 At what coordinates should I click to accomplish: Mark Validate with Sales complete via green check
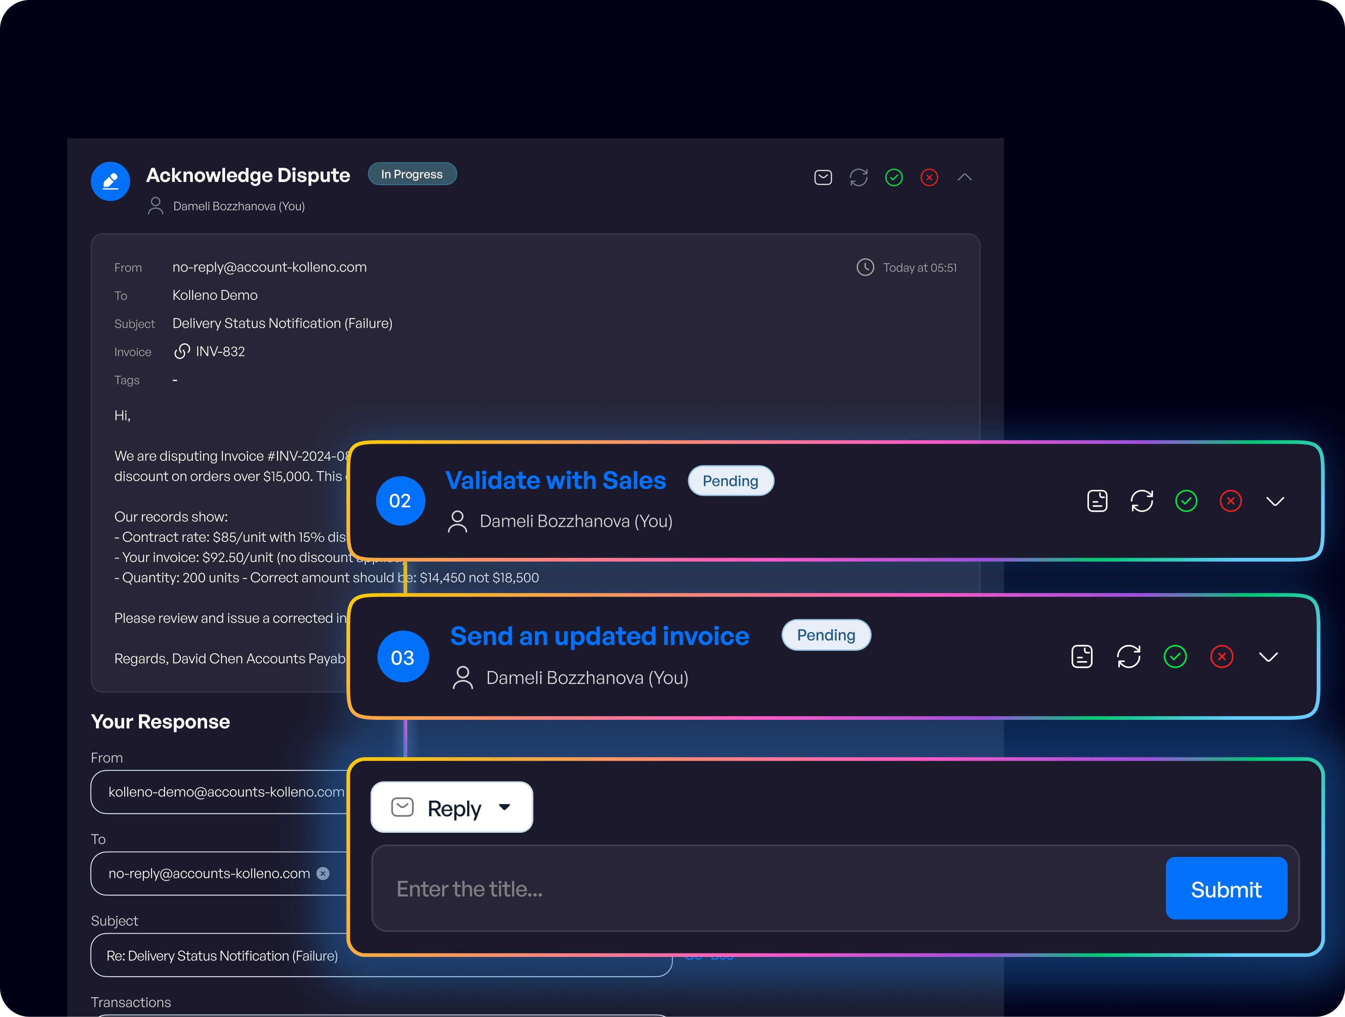tap(1186, 500)
